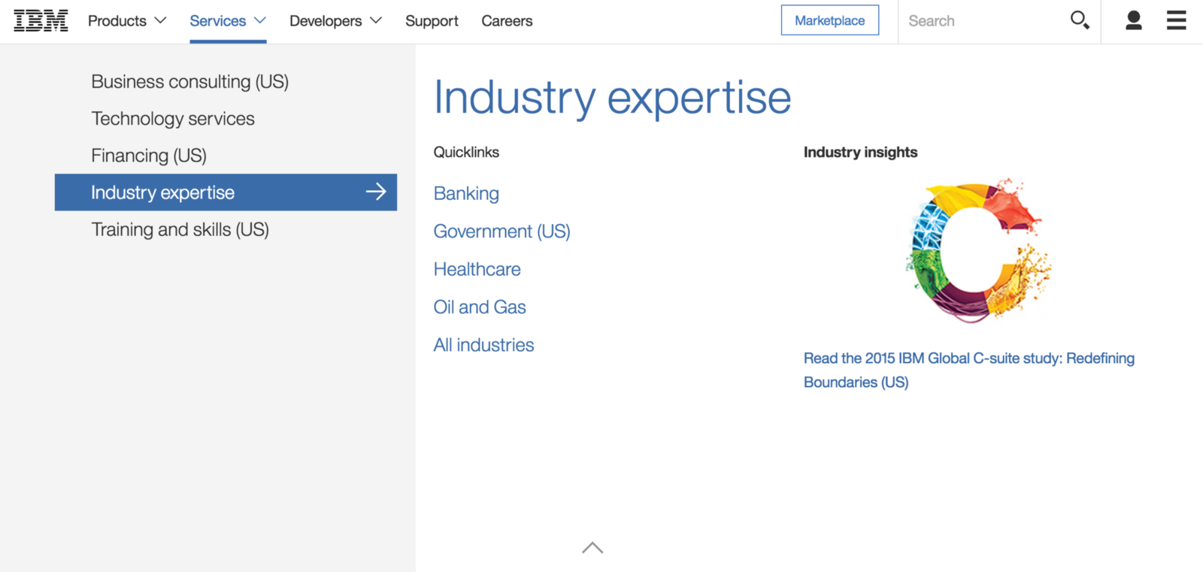The image size is (1203, 572).
Task: Select Technology services in sidebar
Action: coord(173,119)
